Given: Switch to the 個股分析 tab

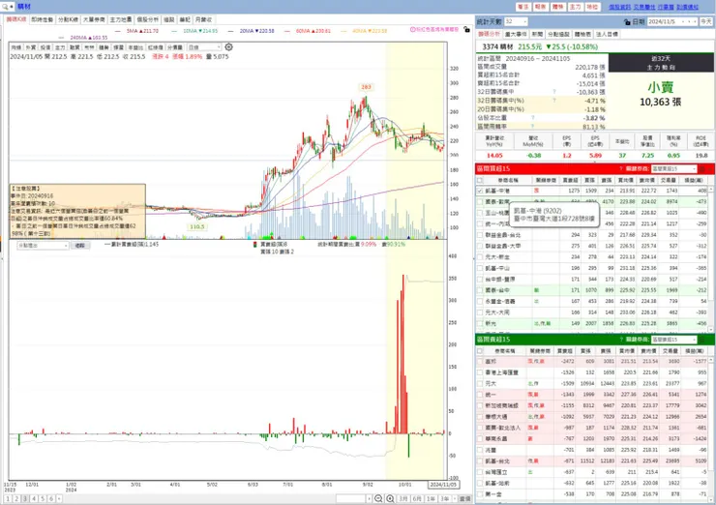Looking at the screenshot, I should coord(148,19).
